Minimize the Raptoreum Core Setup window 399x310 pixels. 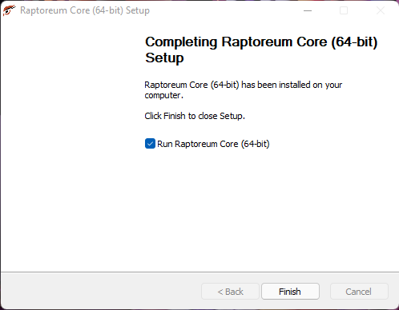308,10
